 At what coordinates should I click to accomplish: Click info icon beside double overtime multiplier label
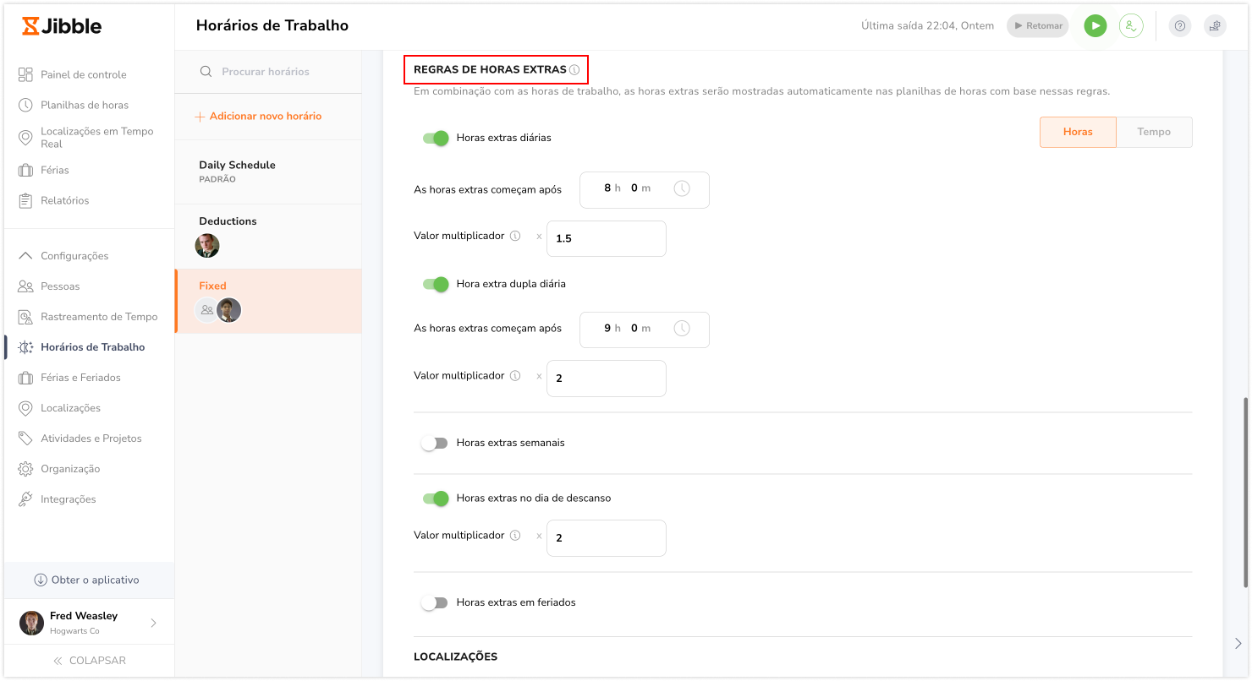coord(515,375)
